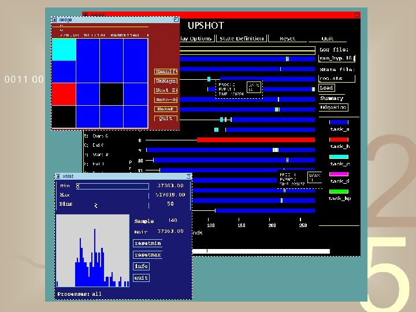
Task: Click the Log file input field
Action: point(336,58)
